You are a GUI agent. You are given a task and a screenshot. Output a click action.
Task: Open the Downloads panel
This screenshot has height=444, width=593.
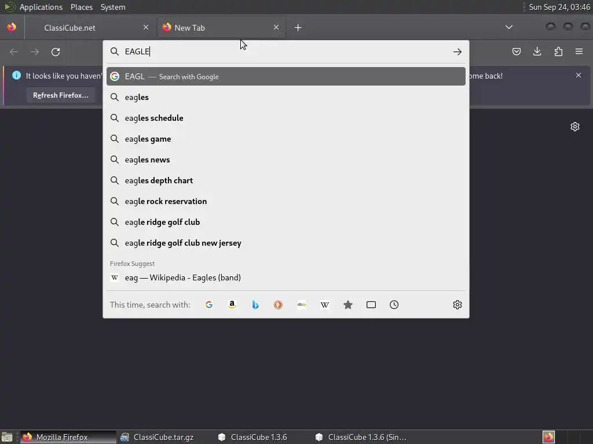pyautogui.click(x=537, y=51)
